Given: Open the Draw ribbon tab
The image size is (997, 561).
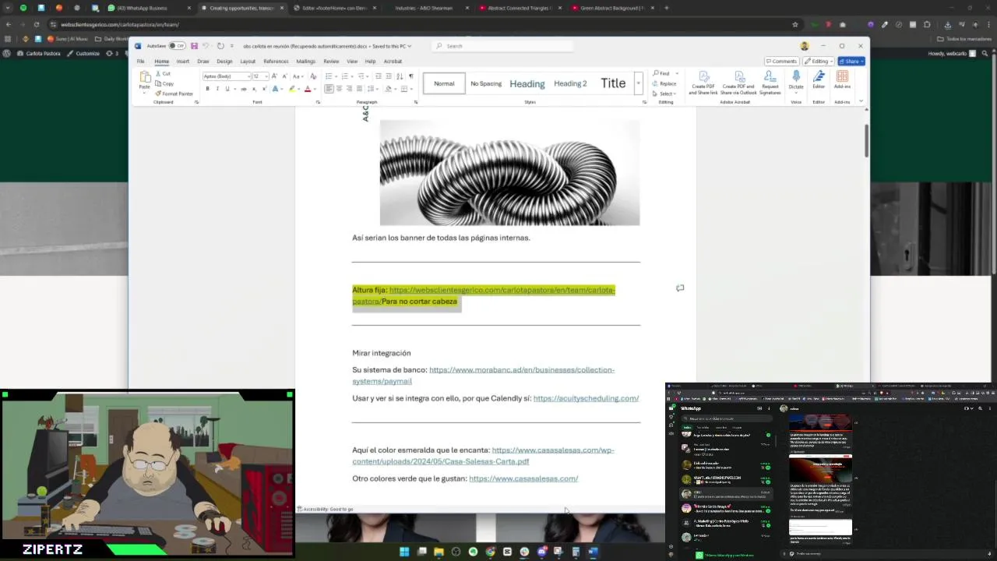Looking at the screenshot, I should [203, 61].
